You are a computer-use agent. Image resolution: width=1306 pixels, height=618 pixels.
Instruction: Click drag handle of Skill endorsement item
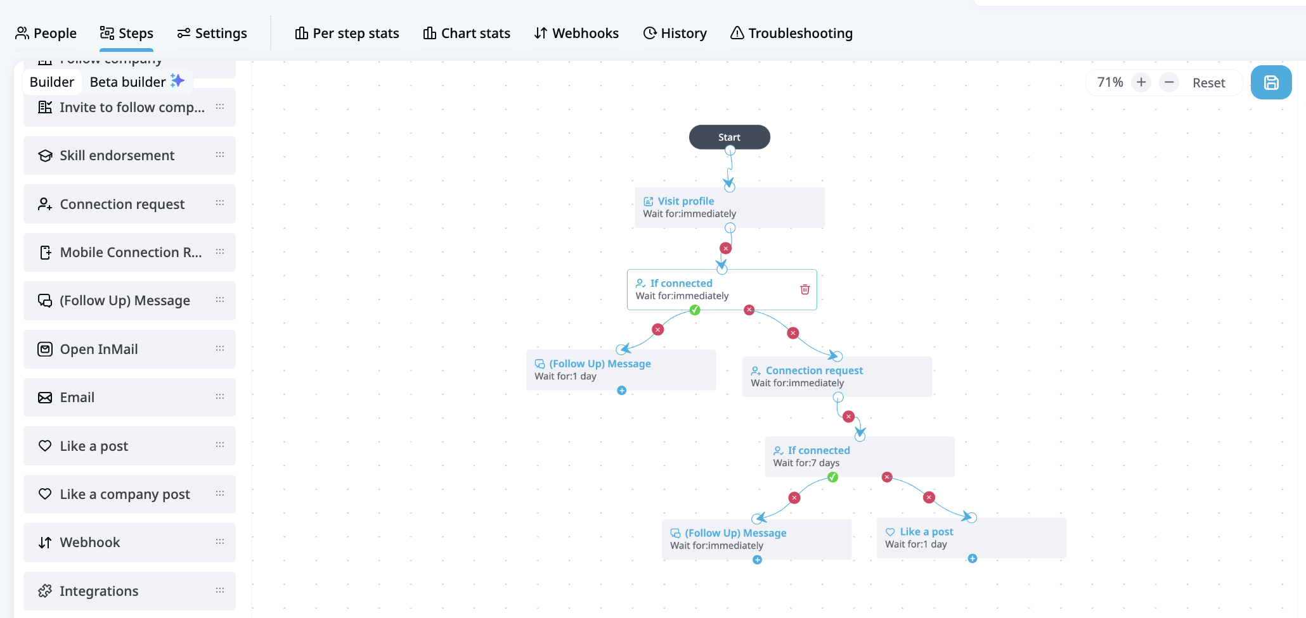click(220, 155)
